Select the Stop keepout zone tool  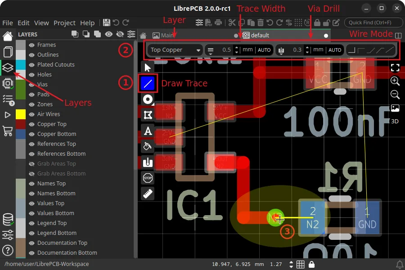tap(148, 178)
